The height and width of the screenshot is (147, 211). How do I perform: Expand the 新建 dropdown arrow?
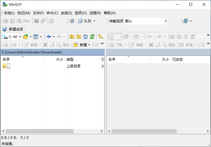(x=89, y=45)
